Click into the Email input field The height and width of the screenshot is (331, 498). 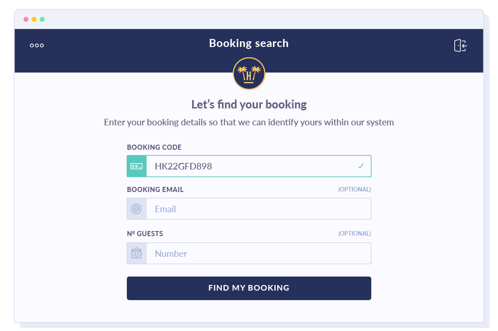tap(258, 209)
